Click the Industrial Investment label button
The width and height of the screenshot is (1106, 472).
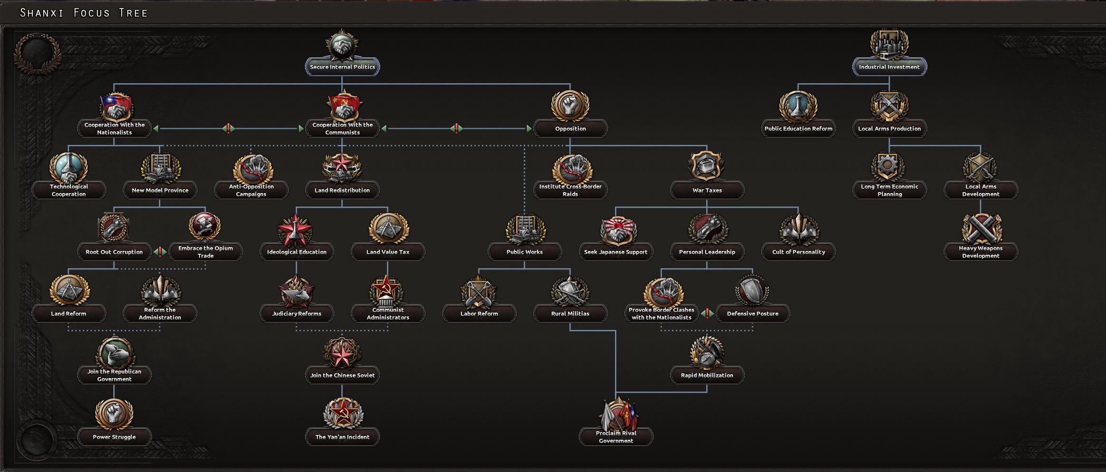(x=889, y=67)
